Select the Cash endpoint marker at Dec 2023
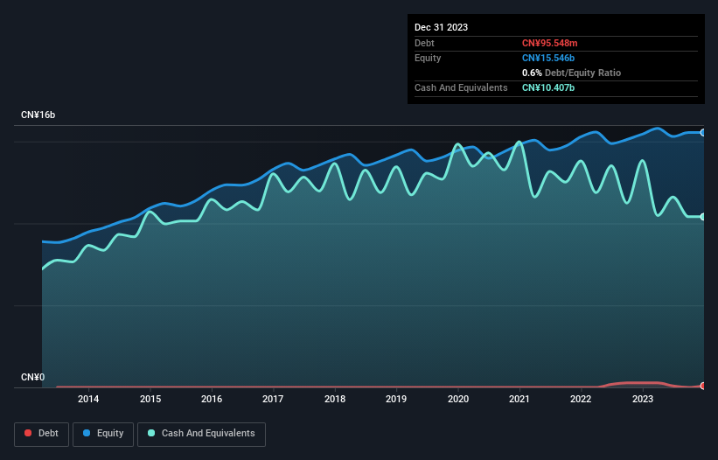Screen dimensions: 718x460 point(703,217)
